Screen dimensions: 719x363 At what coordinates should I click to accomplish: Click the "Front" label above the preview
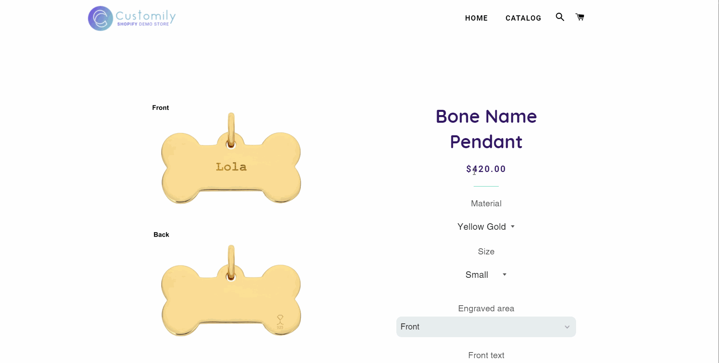160,108
